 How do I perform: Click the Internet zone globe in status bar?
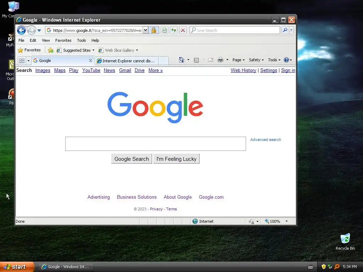click(x=195, y=221)
